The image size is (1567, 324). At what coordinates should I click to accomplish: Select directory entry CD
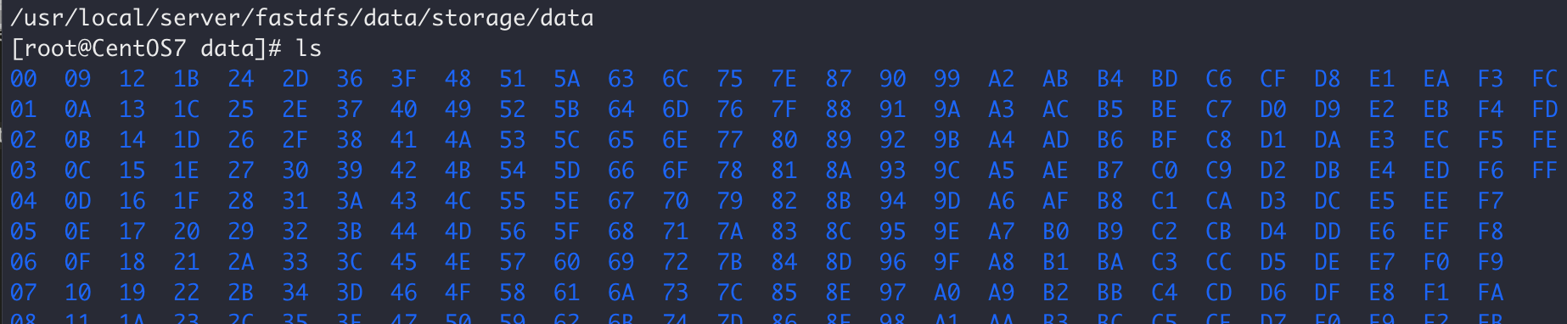[x=1219, y=293]
